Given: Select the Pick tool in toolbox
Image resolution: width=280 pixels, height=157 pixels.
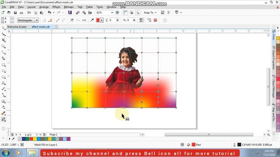Looking at the screenshot, I should coord(3,28).
